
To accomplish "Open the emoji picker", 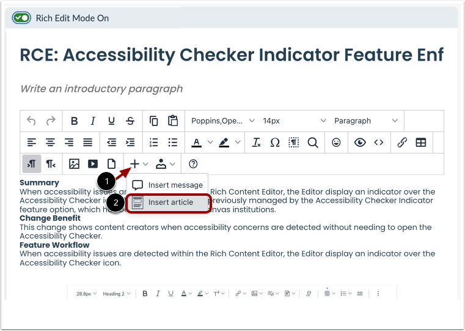I will [x=336, y=143].
